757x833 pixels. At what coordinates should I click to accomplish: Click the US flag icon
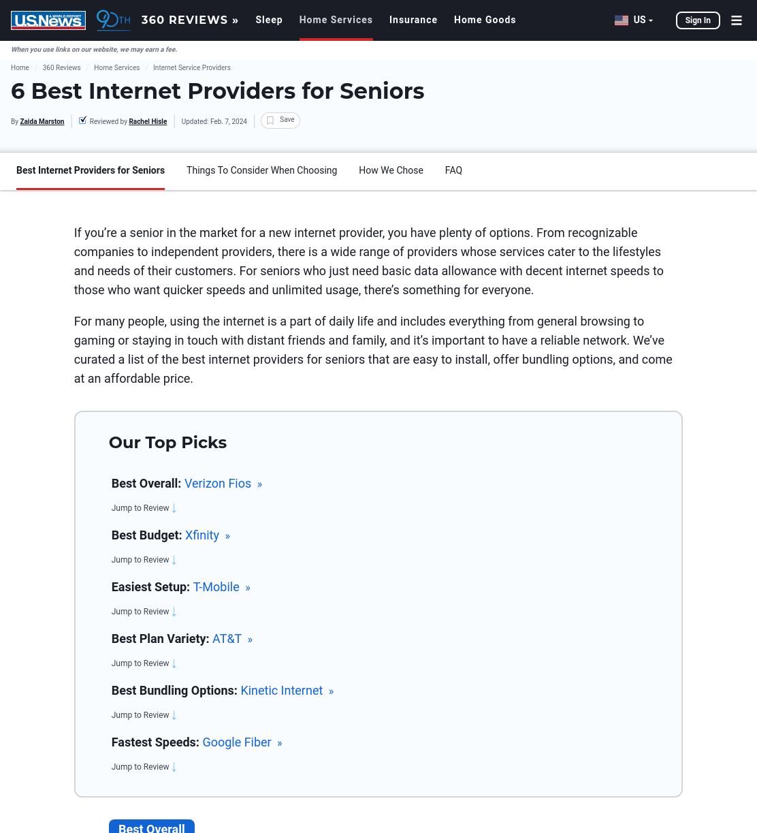622,20
